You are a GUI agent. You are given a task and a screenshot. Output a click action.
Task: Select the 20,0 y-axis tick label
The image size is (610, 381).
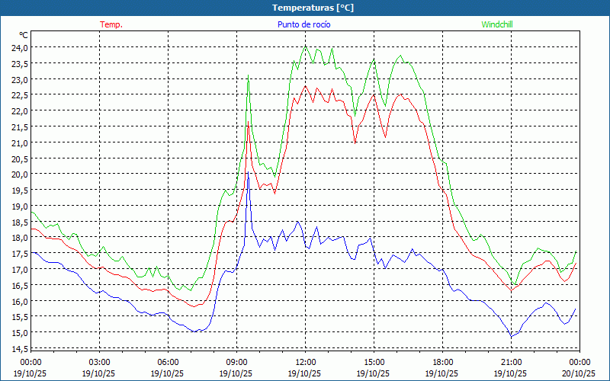(x=18, y=174)
